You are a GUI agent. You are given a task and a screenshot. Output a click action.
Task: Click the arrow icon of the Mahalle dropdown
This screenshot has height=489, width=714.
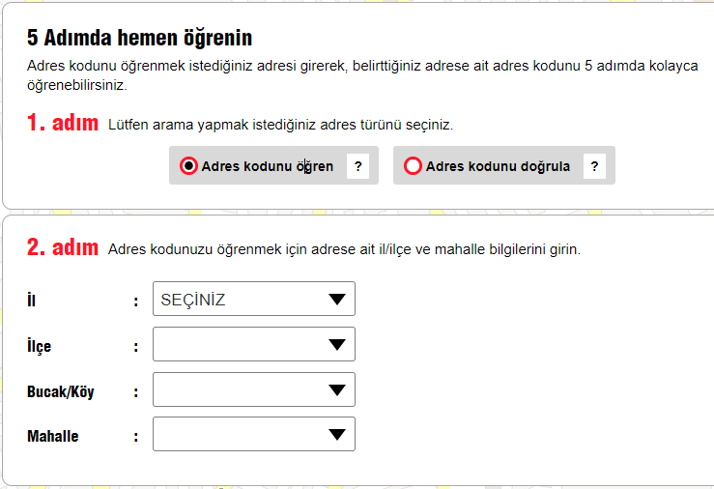click(336, 435)
